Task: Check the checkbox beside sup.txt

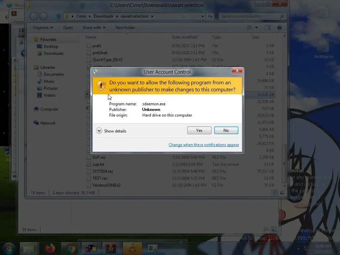Action: pyautogui.click(x=88, y=164)
